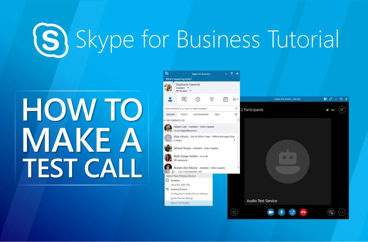Screen dimensions: 368x242
Task: Select the GROUPS tab
Action: [x=170, y=114]
